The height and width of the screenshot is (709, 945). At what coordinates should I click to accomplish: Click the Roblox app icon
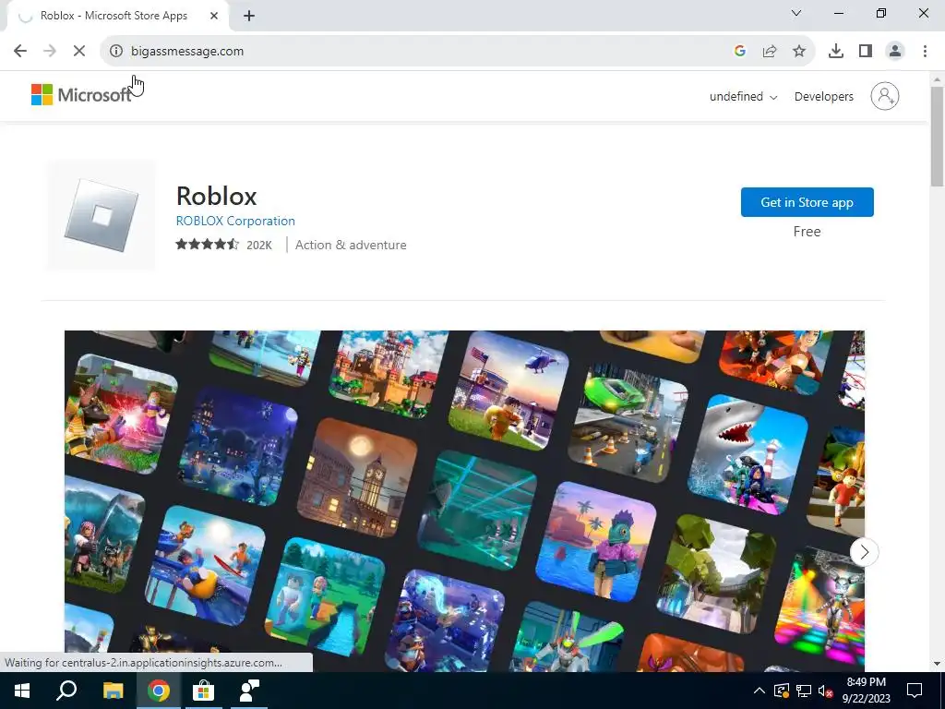102,215
